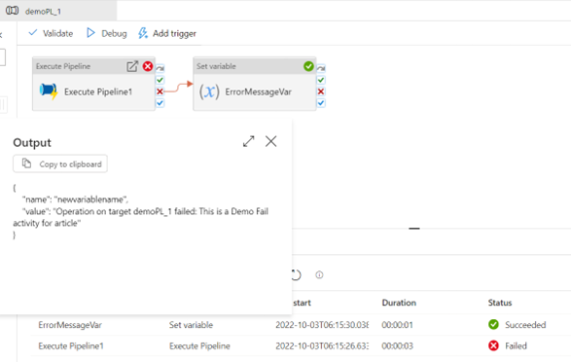Image resolution: width=571 pixels, height=362 pixels.
Task: Click the red error icon on Execute Pipeline
Action: pyautogui.click(x=148, y=66)
